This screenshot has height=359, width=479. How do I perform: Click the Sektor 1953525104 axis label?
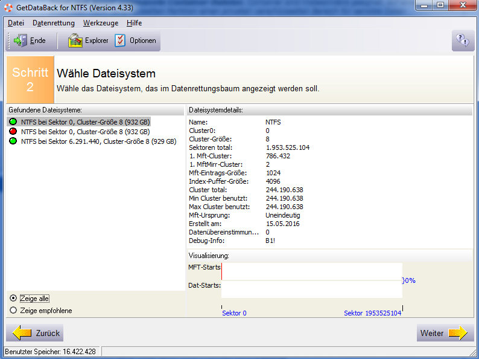tap(372, 313)
